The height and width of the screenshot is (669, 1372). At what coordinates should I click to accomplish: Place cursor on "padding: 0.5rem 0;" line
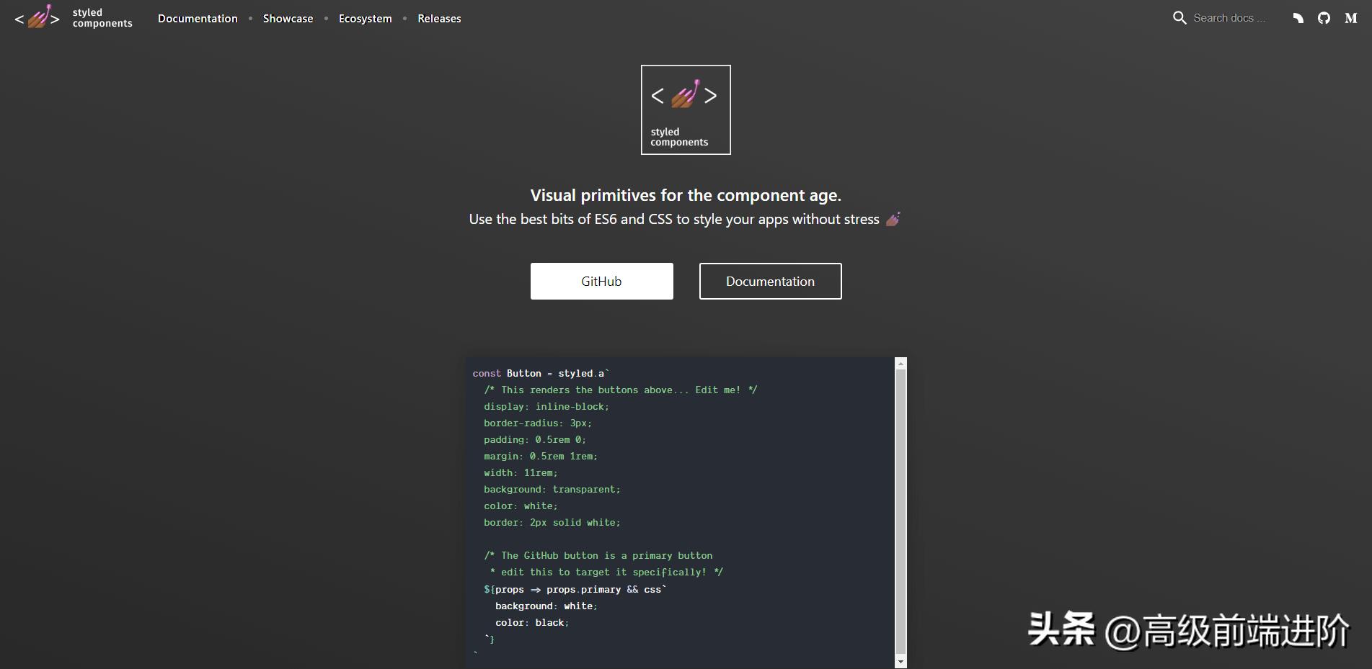(535, 439)
